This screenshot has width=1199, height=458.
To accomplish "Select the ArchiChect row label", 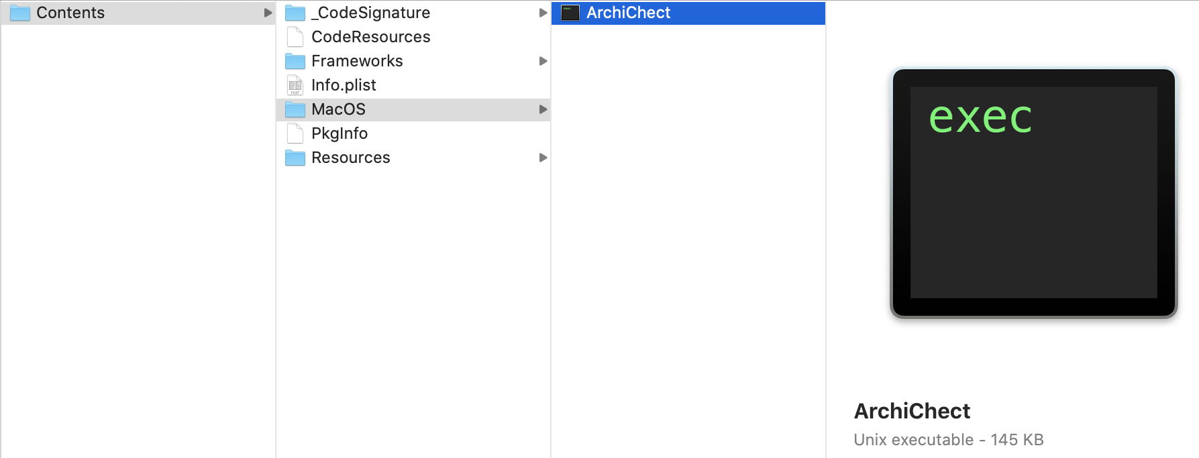I will 628,13.
